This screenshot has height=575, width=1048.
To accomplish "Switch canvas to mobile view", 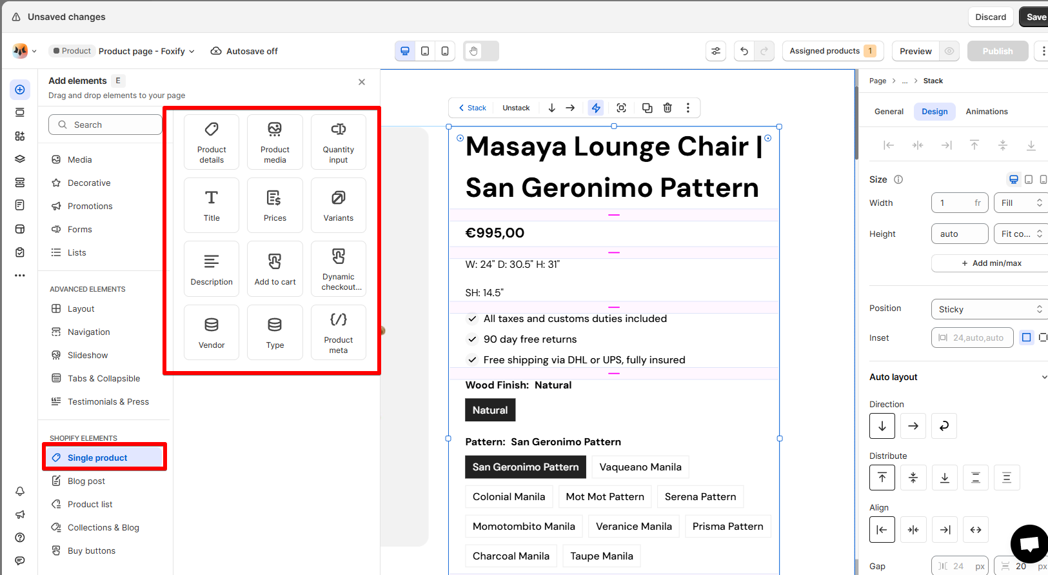I will [445, 51].
